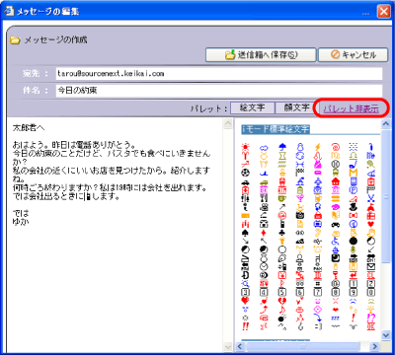Insert the red double exclamation emoji
The width and height of the screenshot is (395, 355).
pyautogui.click(x=245, y=326)
